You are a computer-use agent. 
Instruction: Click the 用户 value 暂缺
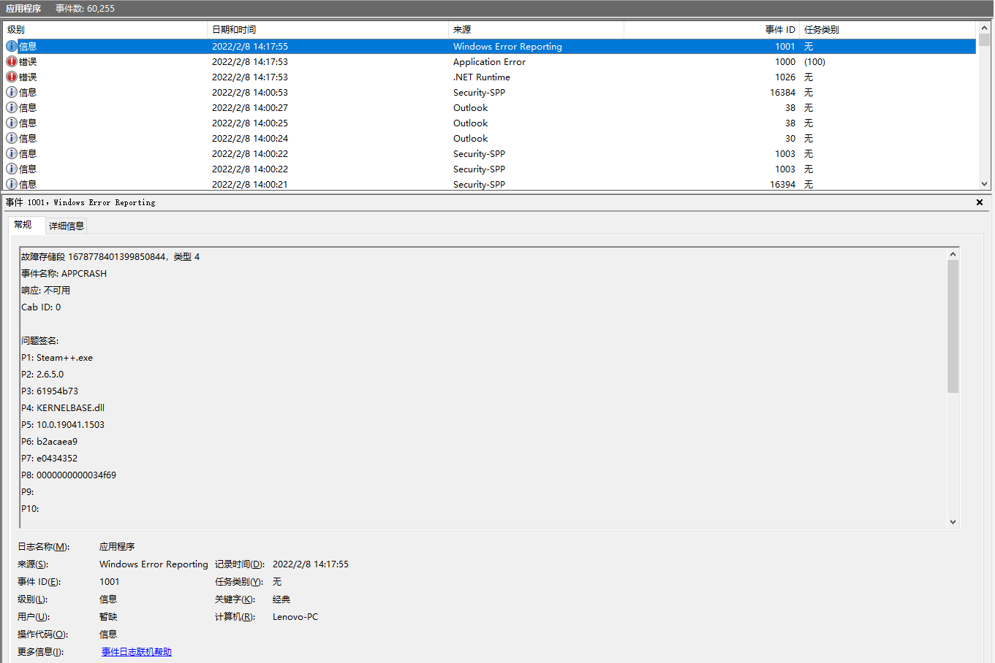pos(108,617)
